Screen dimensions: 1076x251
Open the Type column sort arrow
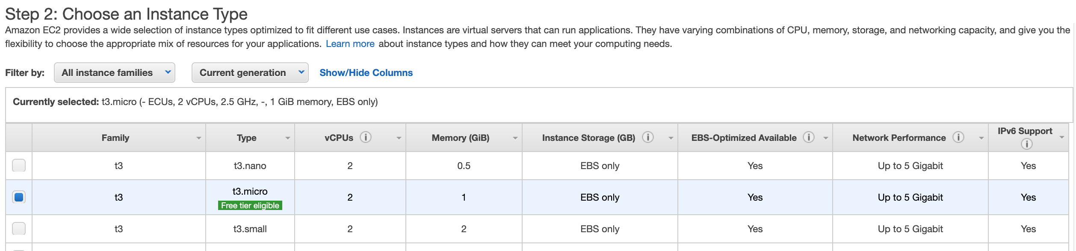(x=287, y=138)
